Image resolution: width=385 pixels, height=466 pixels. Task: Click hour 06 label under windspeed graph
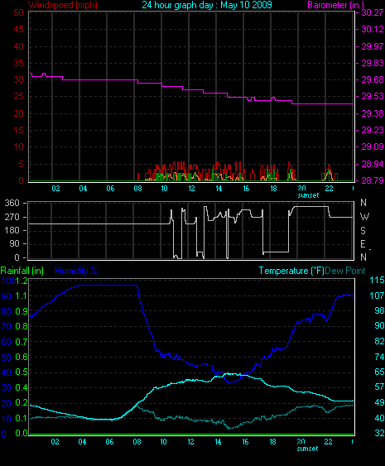pyautogui.click(x=110, y=189)
